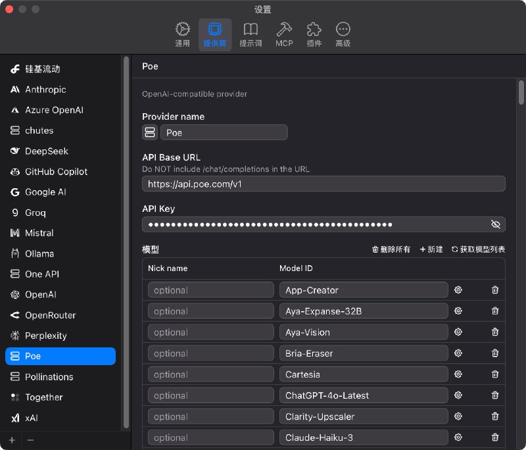This screenshot has height=450, width=526.
Task: Select GitHub Copilot provider
Action: point(60,172)
